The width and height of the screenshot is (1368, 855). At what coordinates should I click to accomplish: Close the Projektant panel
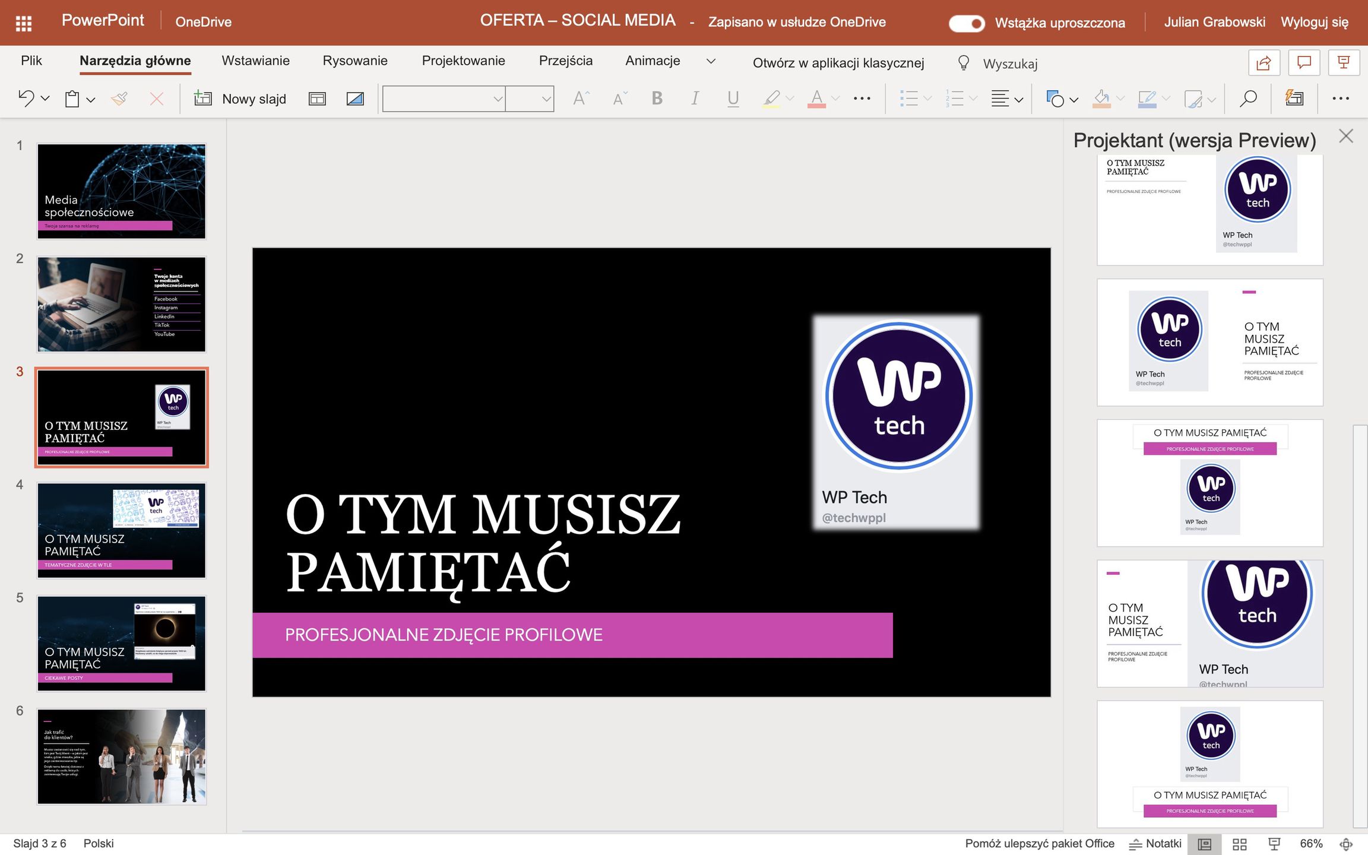[1346, 136]
